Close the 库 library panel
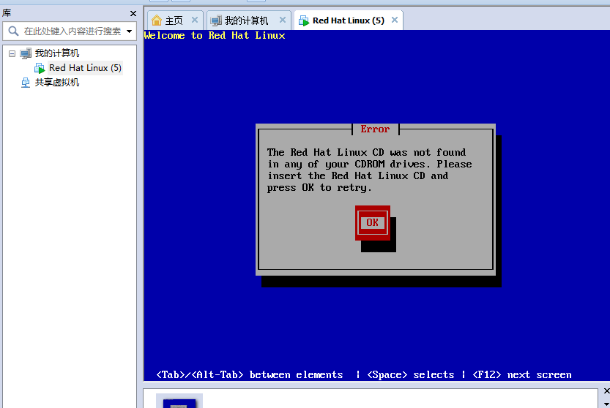This screenshot has height=408, width=610. pos(133,14)
